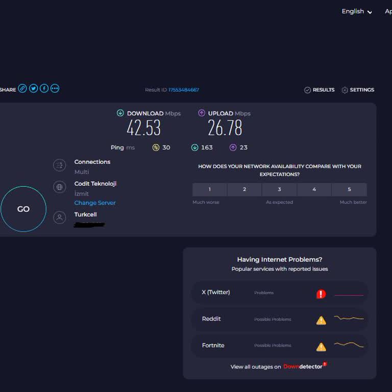
Task: Click the Change Server link
Action: 95,203
